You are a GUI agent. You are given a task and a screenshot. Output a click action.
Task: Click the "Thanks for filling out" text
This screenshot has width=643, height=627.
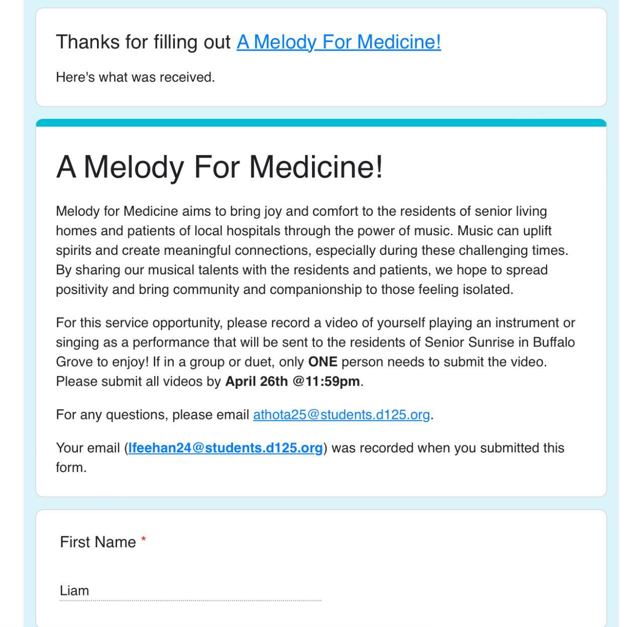[x=143, y=42]
